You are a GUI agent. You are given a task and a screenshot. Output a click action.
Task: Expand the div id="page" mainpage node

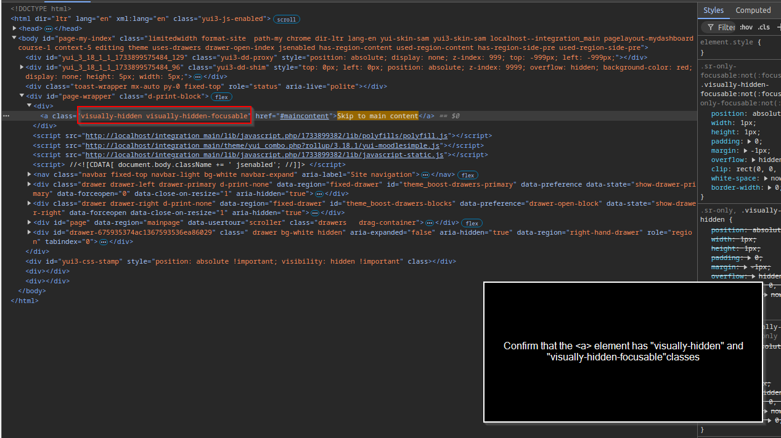(x=30, y=222)
